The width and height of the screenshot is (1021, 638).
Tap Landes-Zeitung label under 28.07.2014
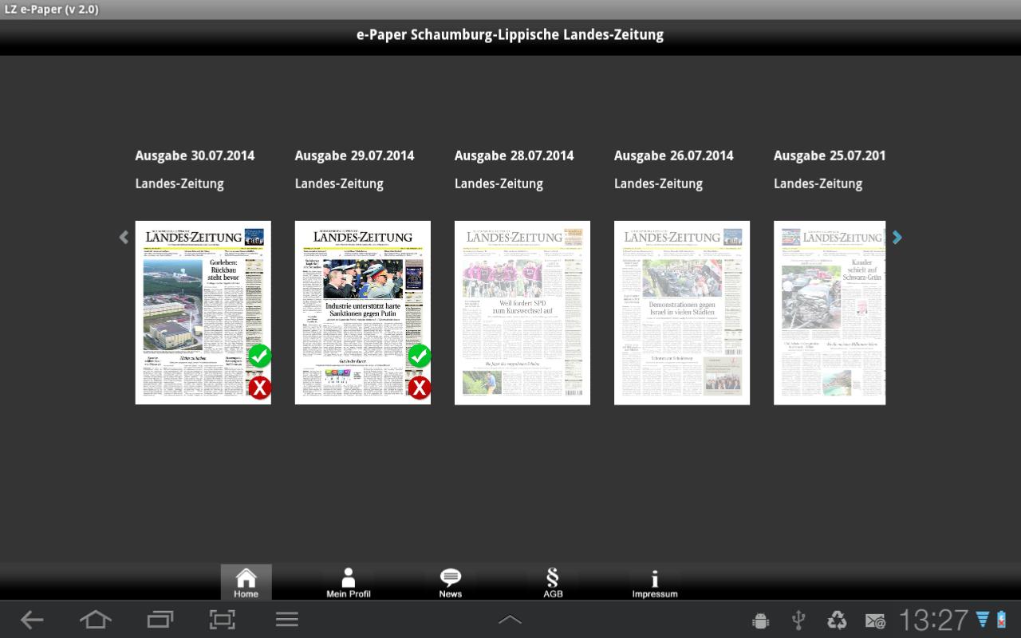click(x=499, y=183)
